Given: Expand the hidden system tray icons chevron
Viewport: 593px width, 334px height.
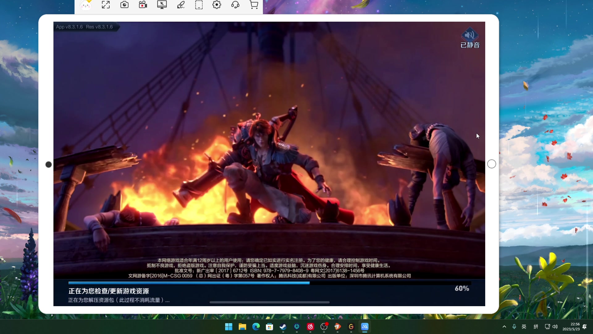Looking at the screenshot, I should 504,327.
